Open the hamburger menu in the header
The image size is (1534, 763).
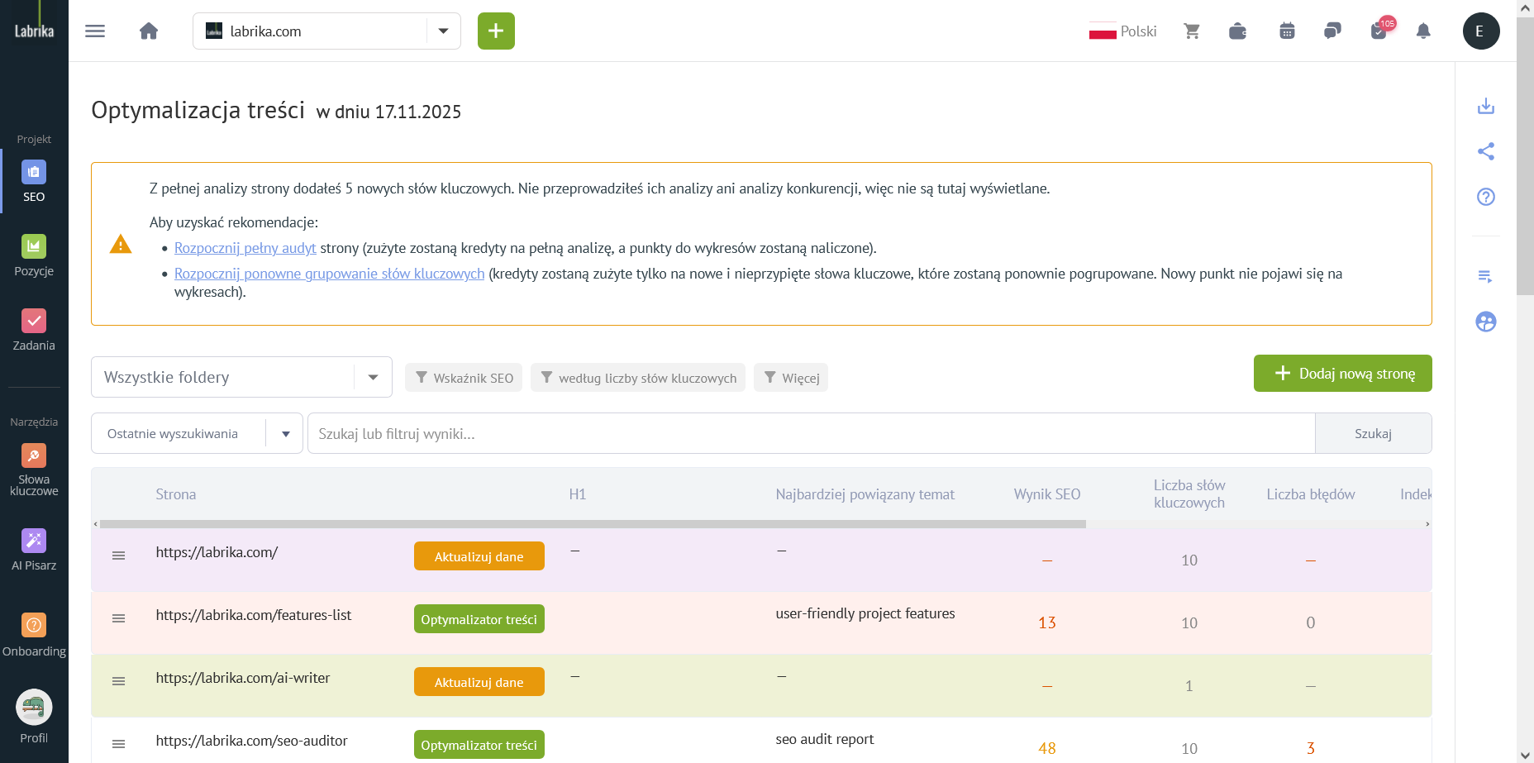click(95, 31)
